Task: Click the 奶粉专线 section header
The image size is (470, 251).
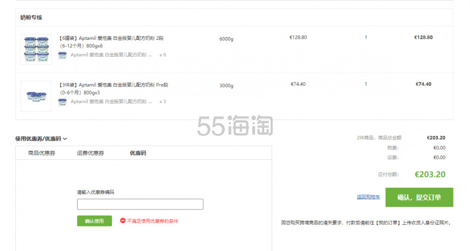Action: (x=31, y=17)
